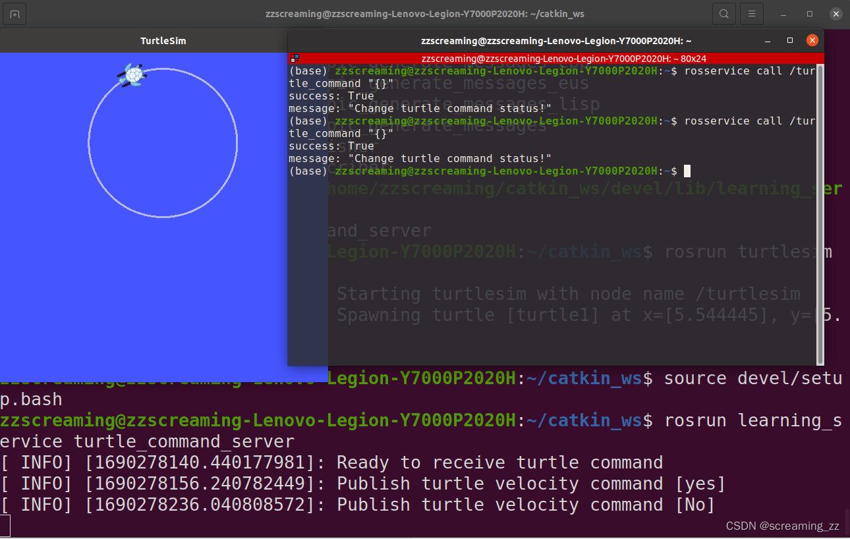Open new tab icon in main terminal
The width and height of the screenshot is (850, 539).
(14, 14)
